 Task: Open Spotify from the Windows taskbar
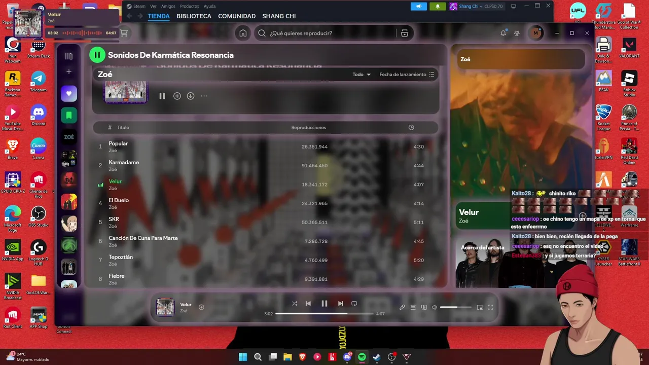pos(362,357)
